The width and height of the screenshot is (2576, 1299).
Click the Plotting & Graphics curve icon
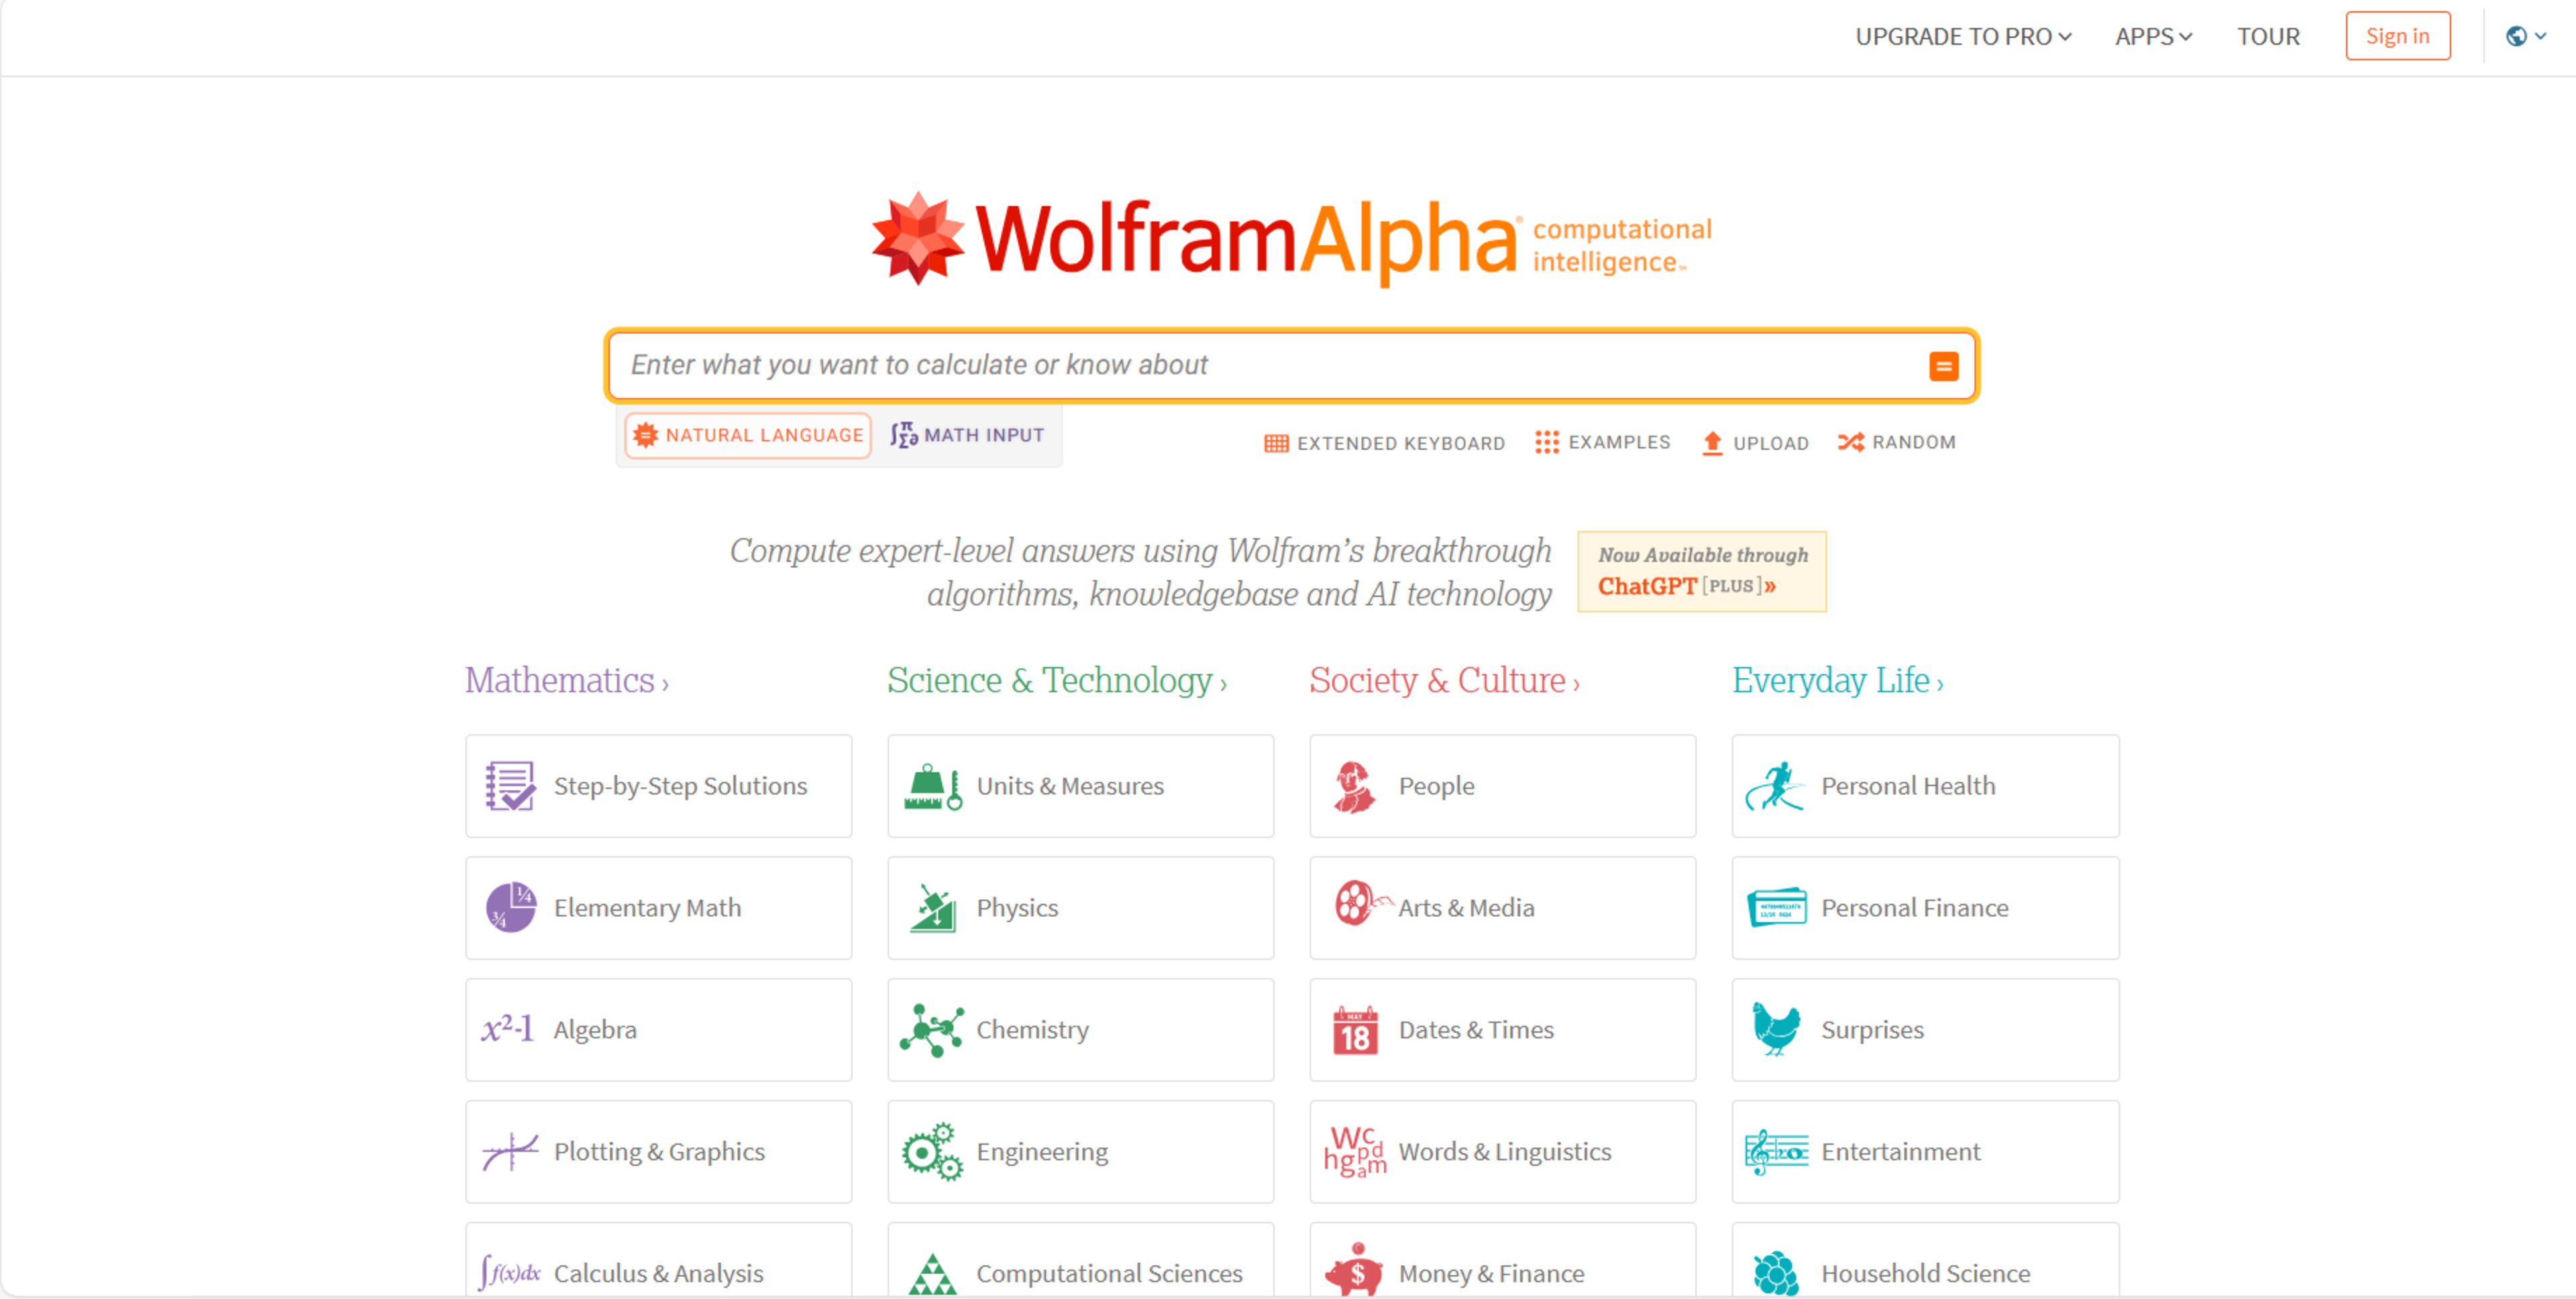[x=510, y=1151]
